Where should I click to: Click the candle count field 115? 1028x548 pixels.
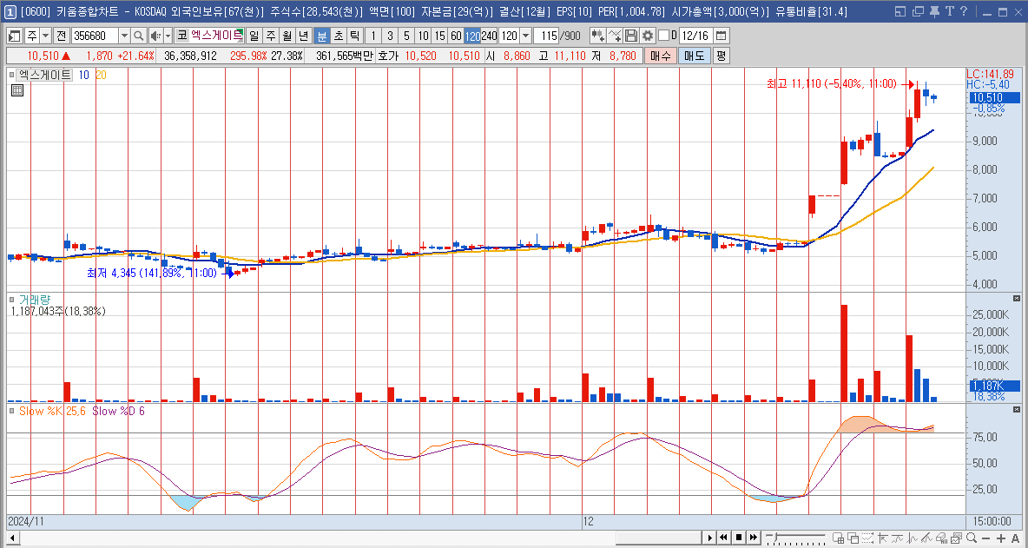click(x=546, y=36)
